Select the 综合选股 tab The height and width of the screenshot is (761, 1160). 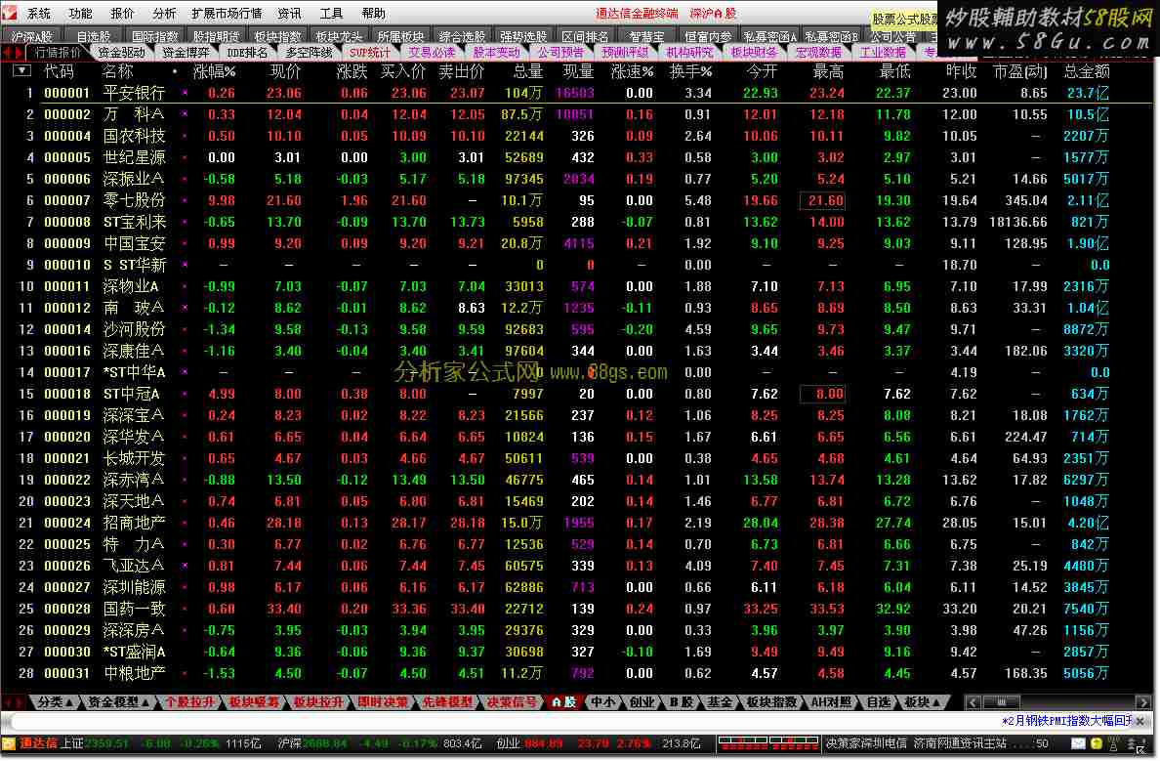(462, 36)
